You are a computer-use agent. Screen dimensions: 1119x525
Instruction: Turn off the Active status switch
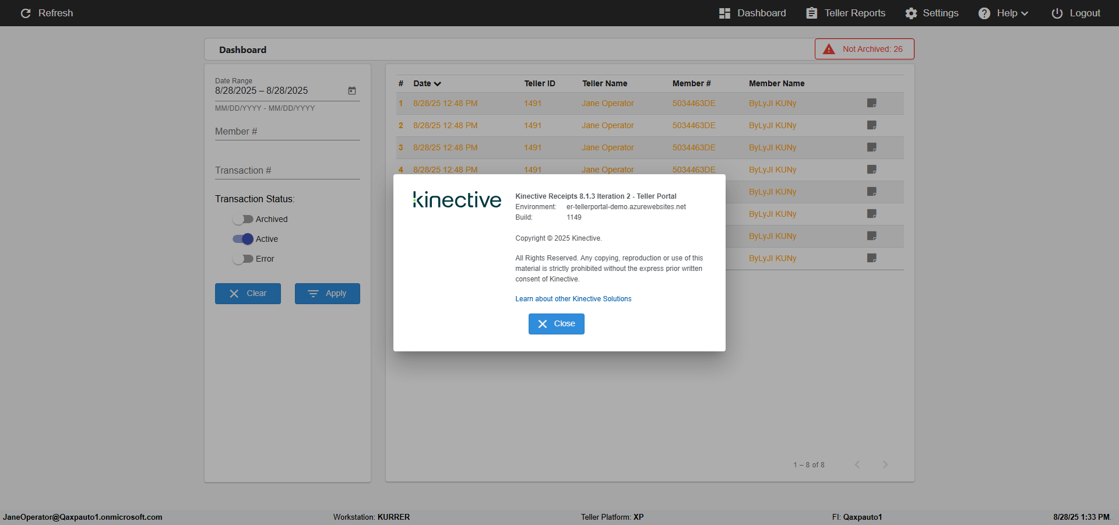(242, 239)
